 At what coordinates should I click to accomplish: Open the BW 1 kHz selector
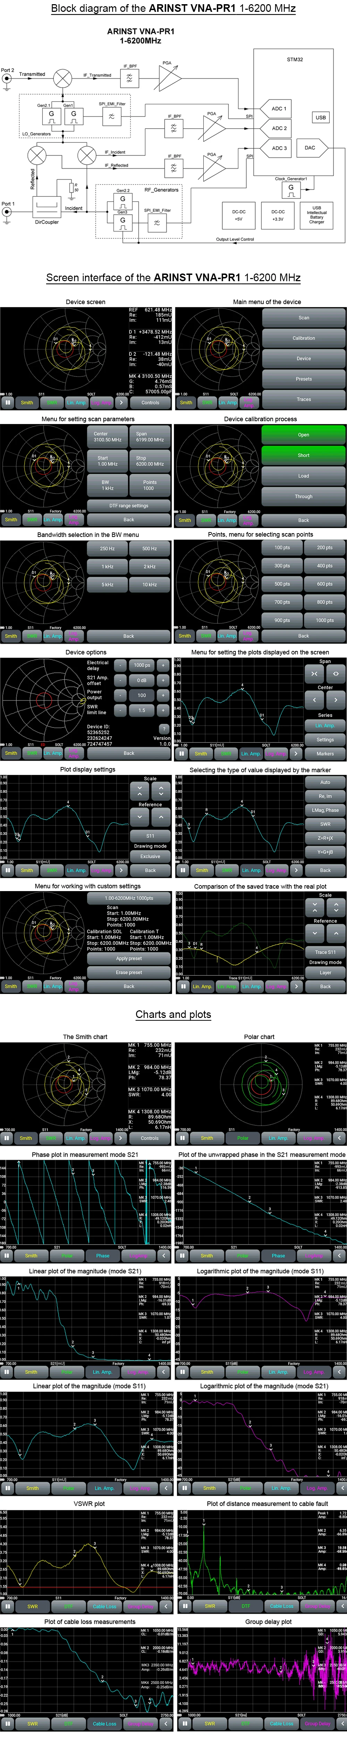point(108,486)
